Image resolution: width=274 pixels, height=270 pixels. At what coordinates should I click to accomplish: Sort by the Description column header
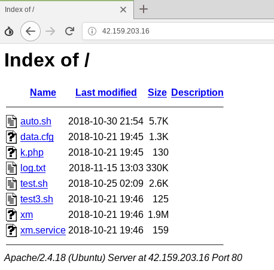(197, 92)
